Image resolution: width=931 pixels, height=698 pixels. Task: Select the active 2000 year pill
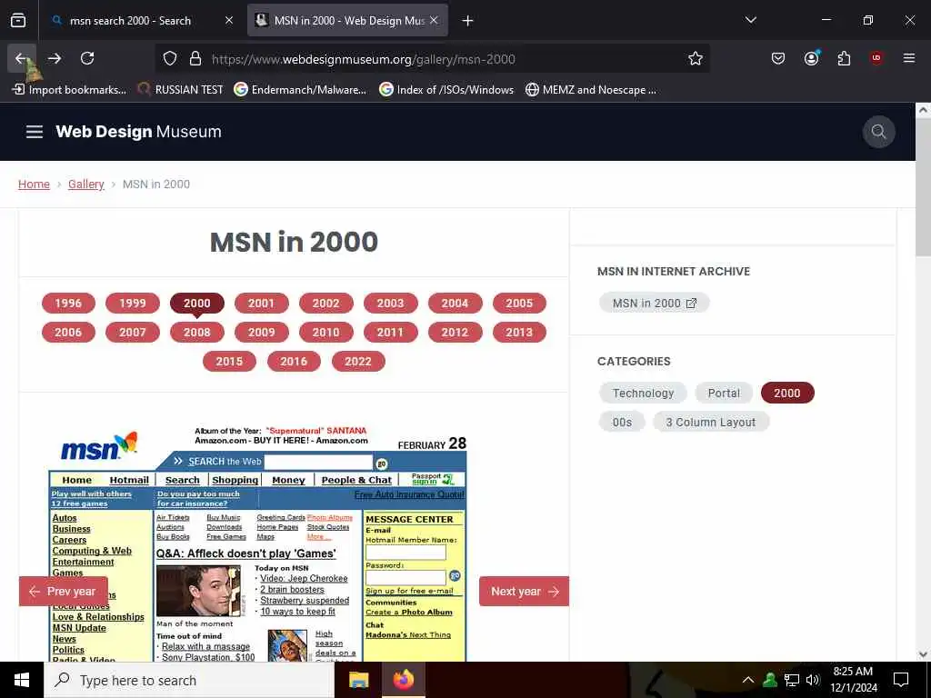197,304
